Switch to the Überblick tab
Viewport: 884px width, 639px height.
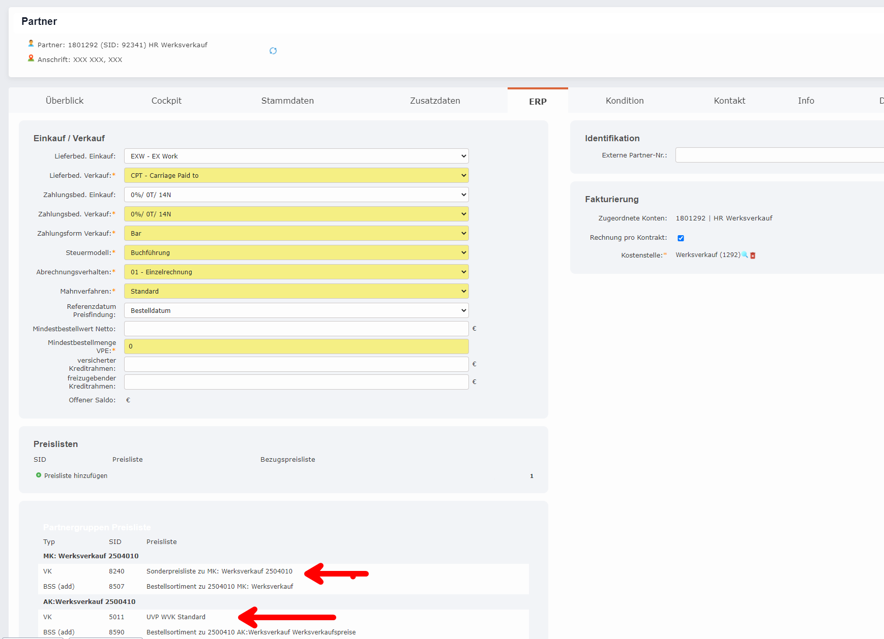coord(64,101)
